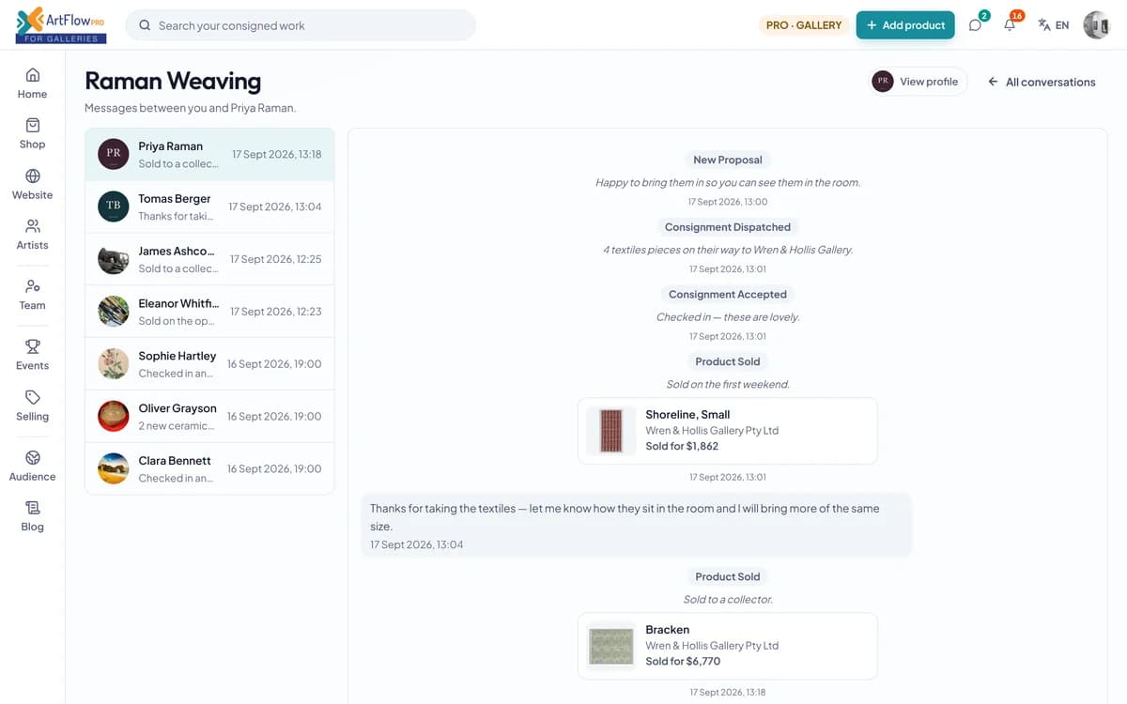Go to the Audience sidebar icon
This screenshot has height=704, width=1127.
tap(32, 457)
